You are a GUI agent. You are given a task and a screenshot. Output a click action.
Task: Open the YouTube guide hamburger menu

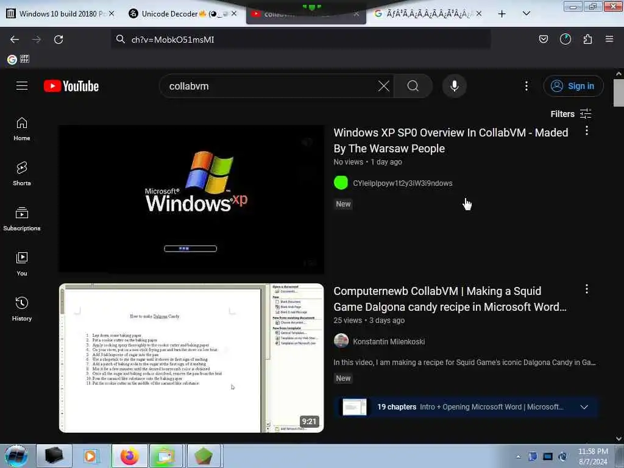pyautogui.click(x=22, y=86)
